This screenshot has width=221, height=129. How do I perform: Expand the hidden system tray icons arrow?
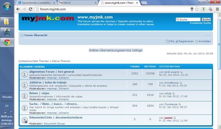11,112
